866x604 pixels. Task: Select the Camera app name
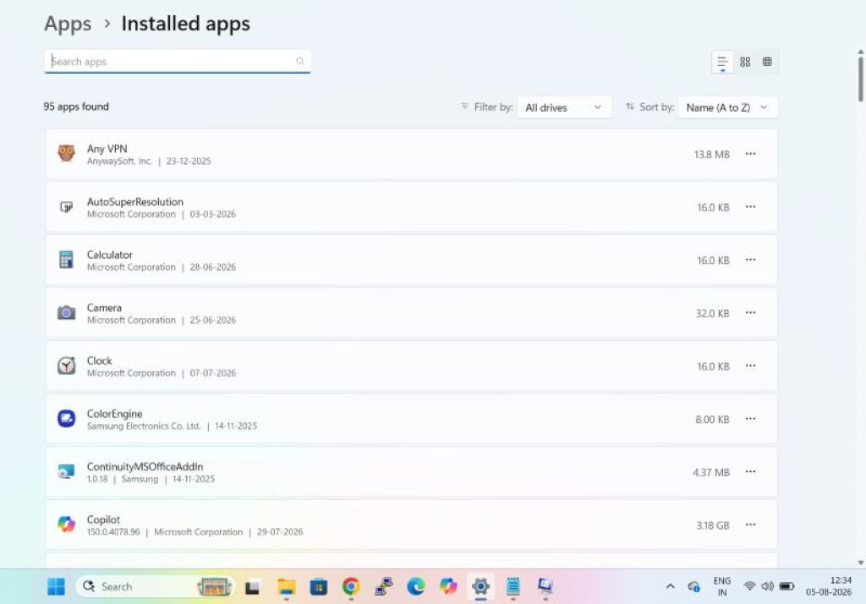(x=104, y=308)
